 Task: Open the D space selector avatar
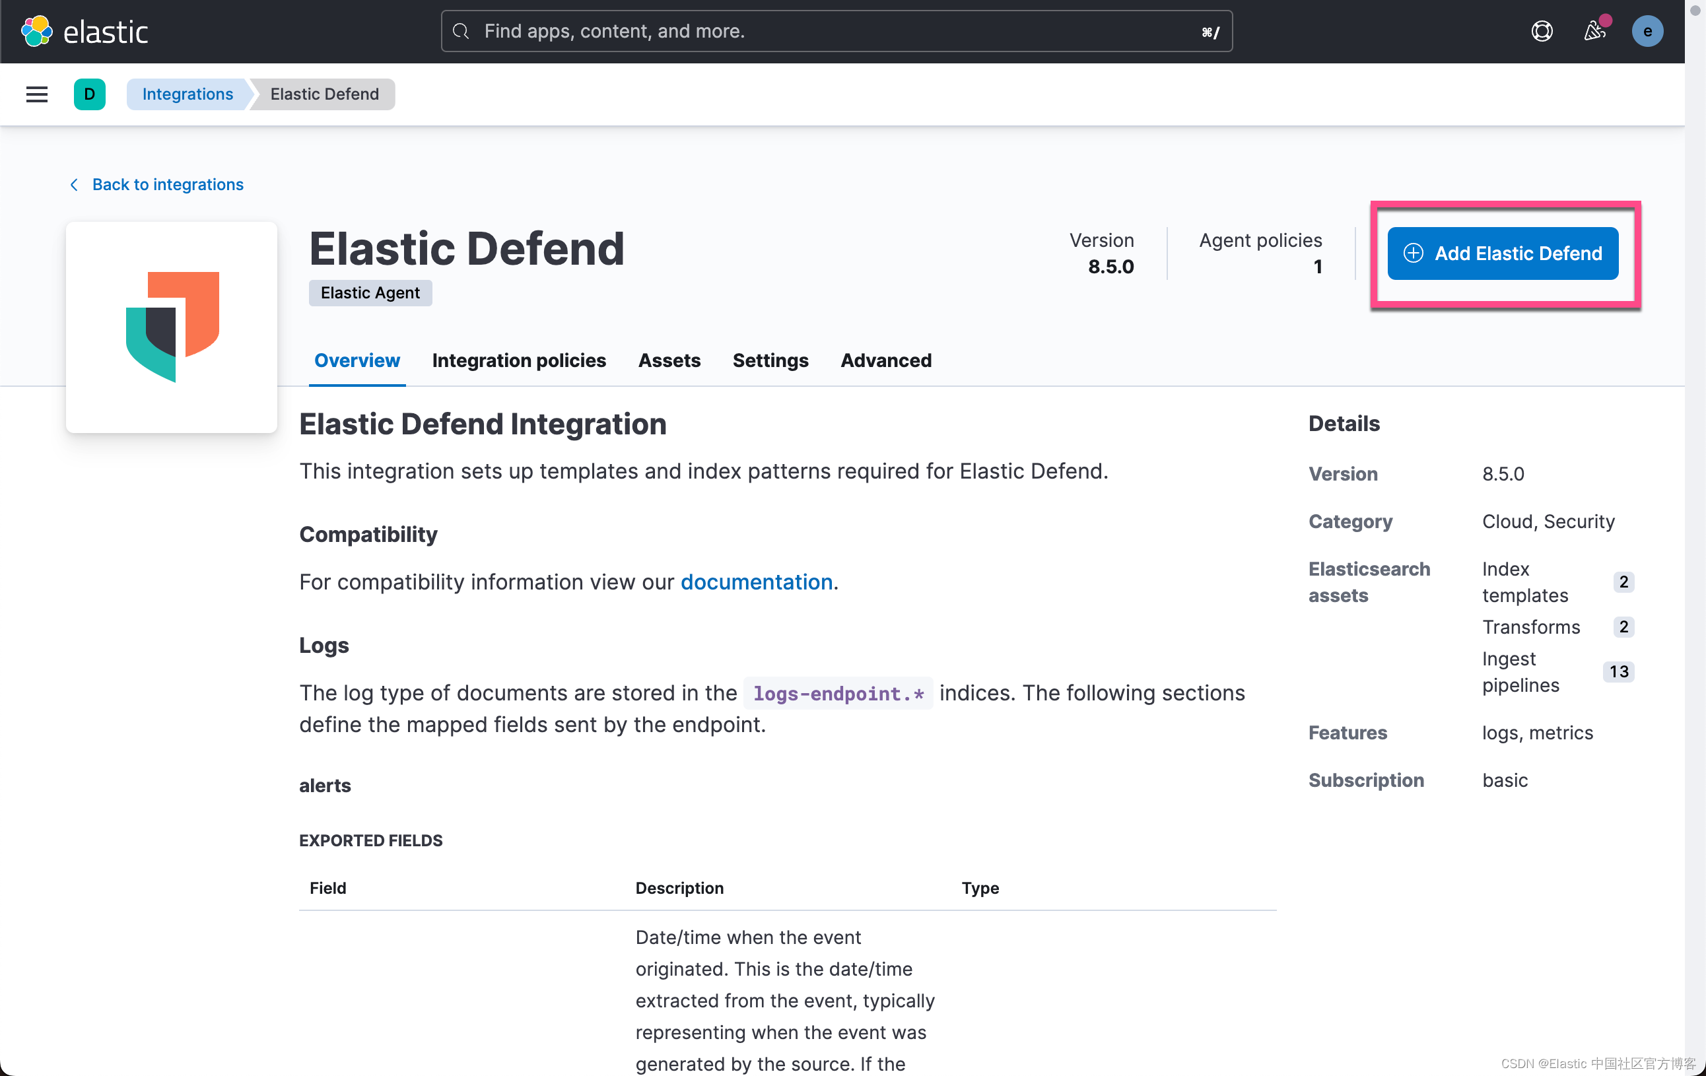89,94
